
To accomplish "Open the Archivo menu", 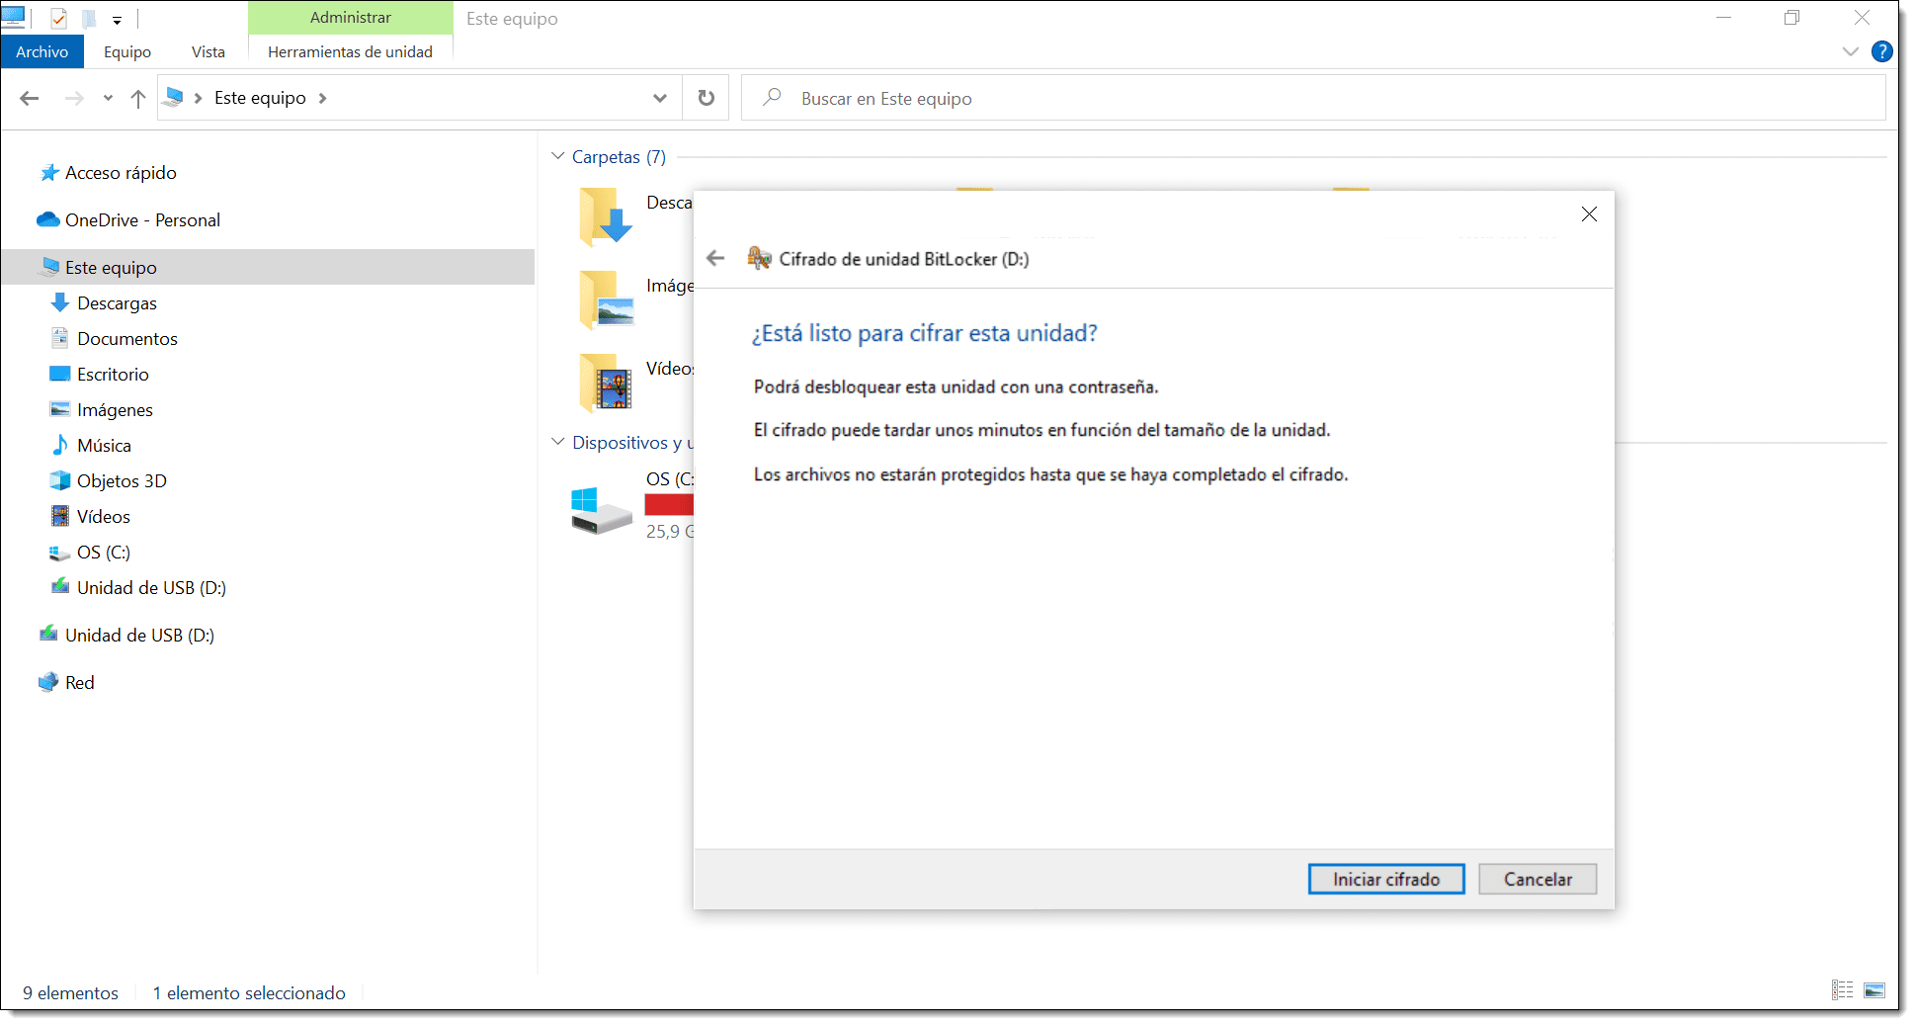I will click(x=42, y=51).
